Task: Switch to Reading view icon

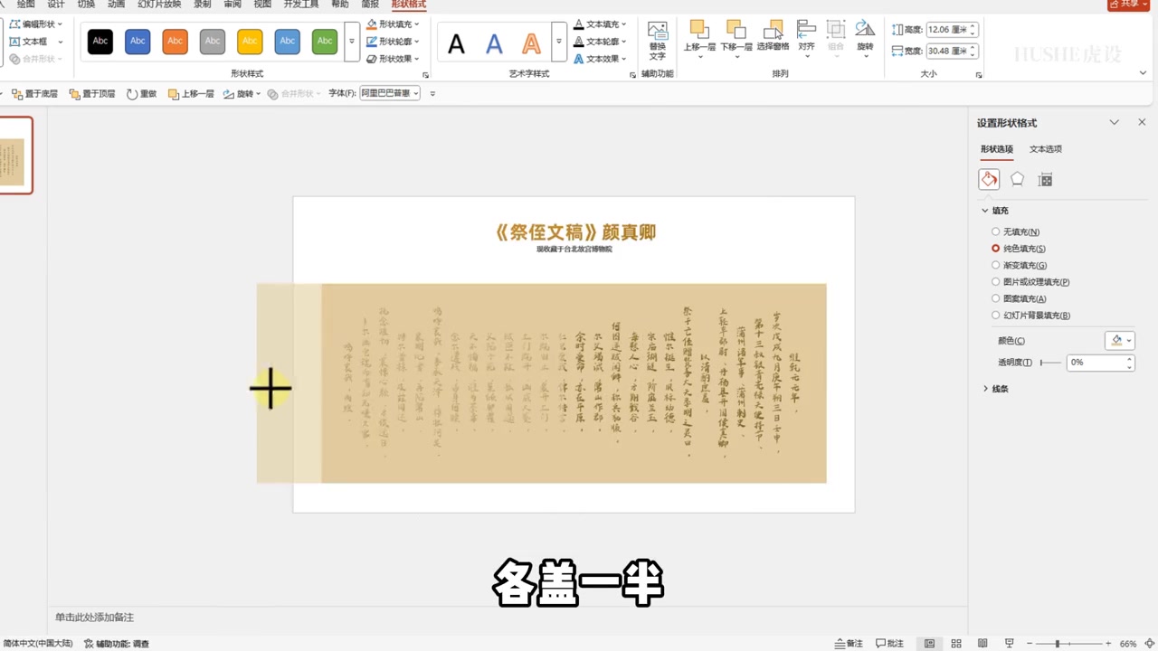Action: coord(983,643)
